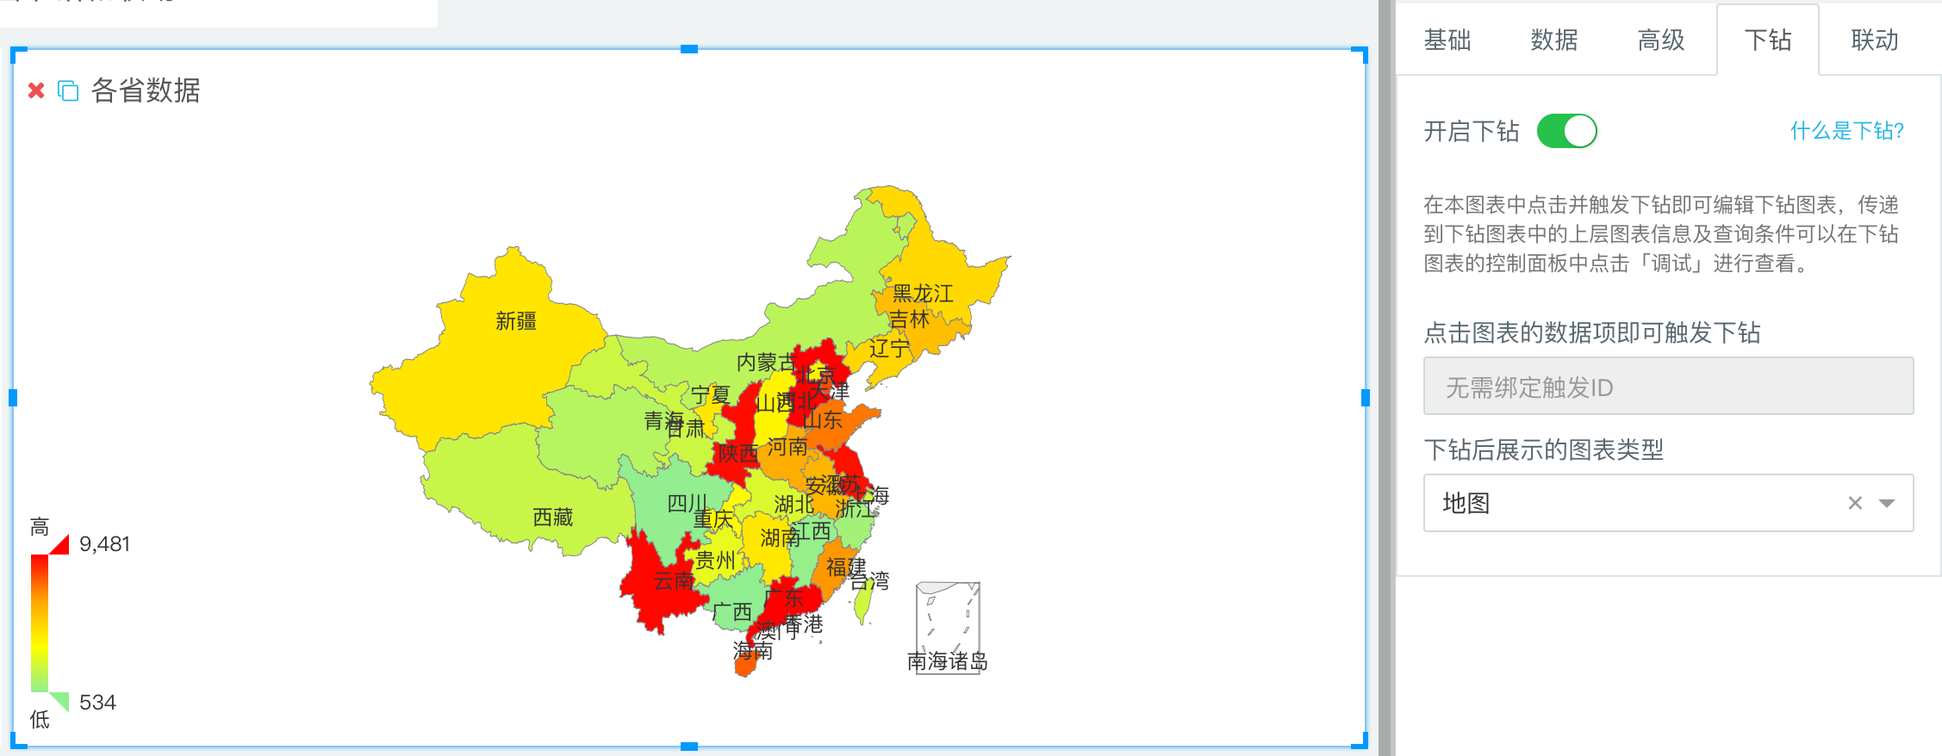Open the 下钻后展示的图表类型 dropdown arrow
Screen dimensions: 1942x756
point(1887,503)
